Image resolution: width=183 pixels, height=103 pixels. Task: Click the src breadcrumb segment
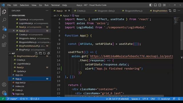[55, 16]
